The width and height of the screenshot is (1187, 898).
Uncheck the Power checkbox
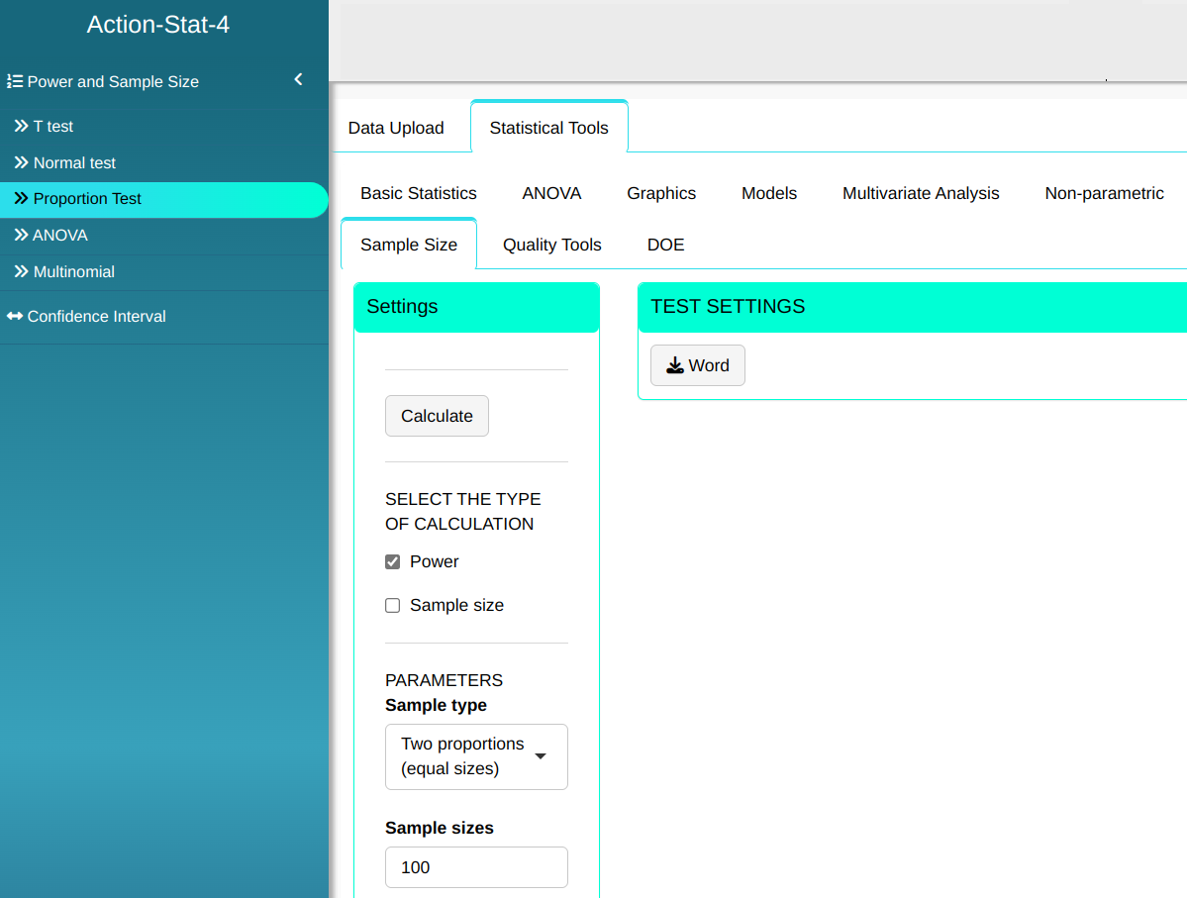tap(393, 562)
